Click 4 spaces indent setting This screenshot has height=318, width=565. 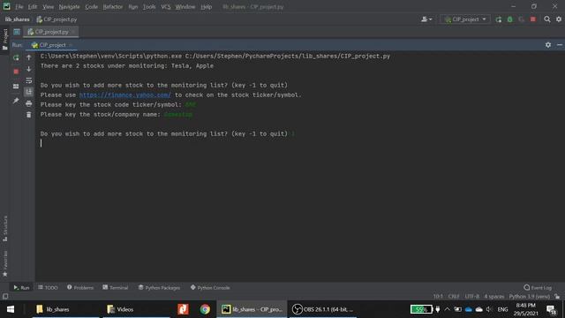pyautogui.click(x=494, y=297)
